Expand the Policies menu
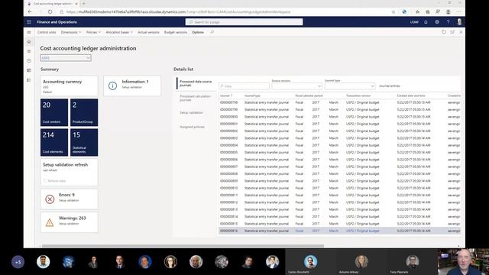Viewport: 489px width, 275px height. coord(93,32)
